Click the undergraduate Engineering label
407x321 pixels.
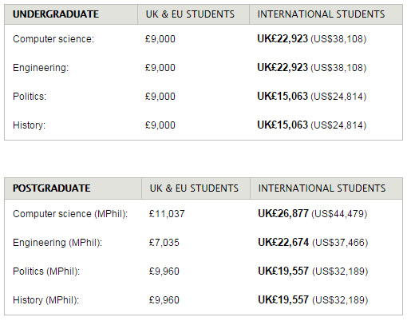pos(41,68)
